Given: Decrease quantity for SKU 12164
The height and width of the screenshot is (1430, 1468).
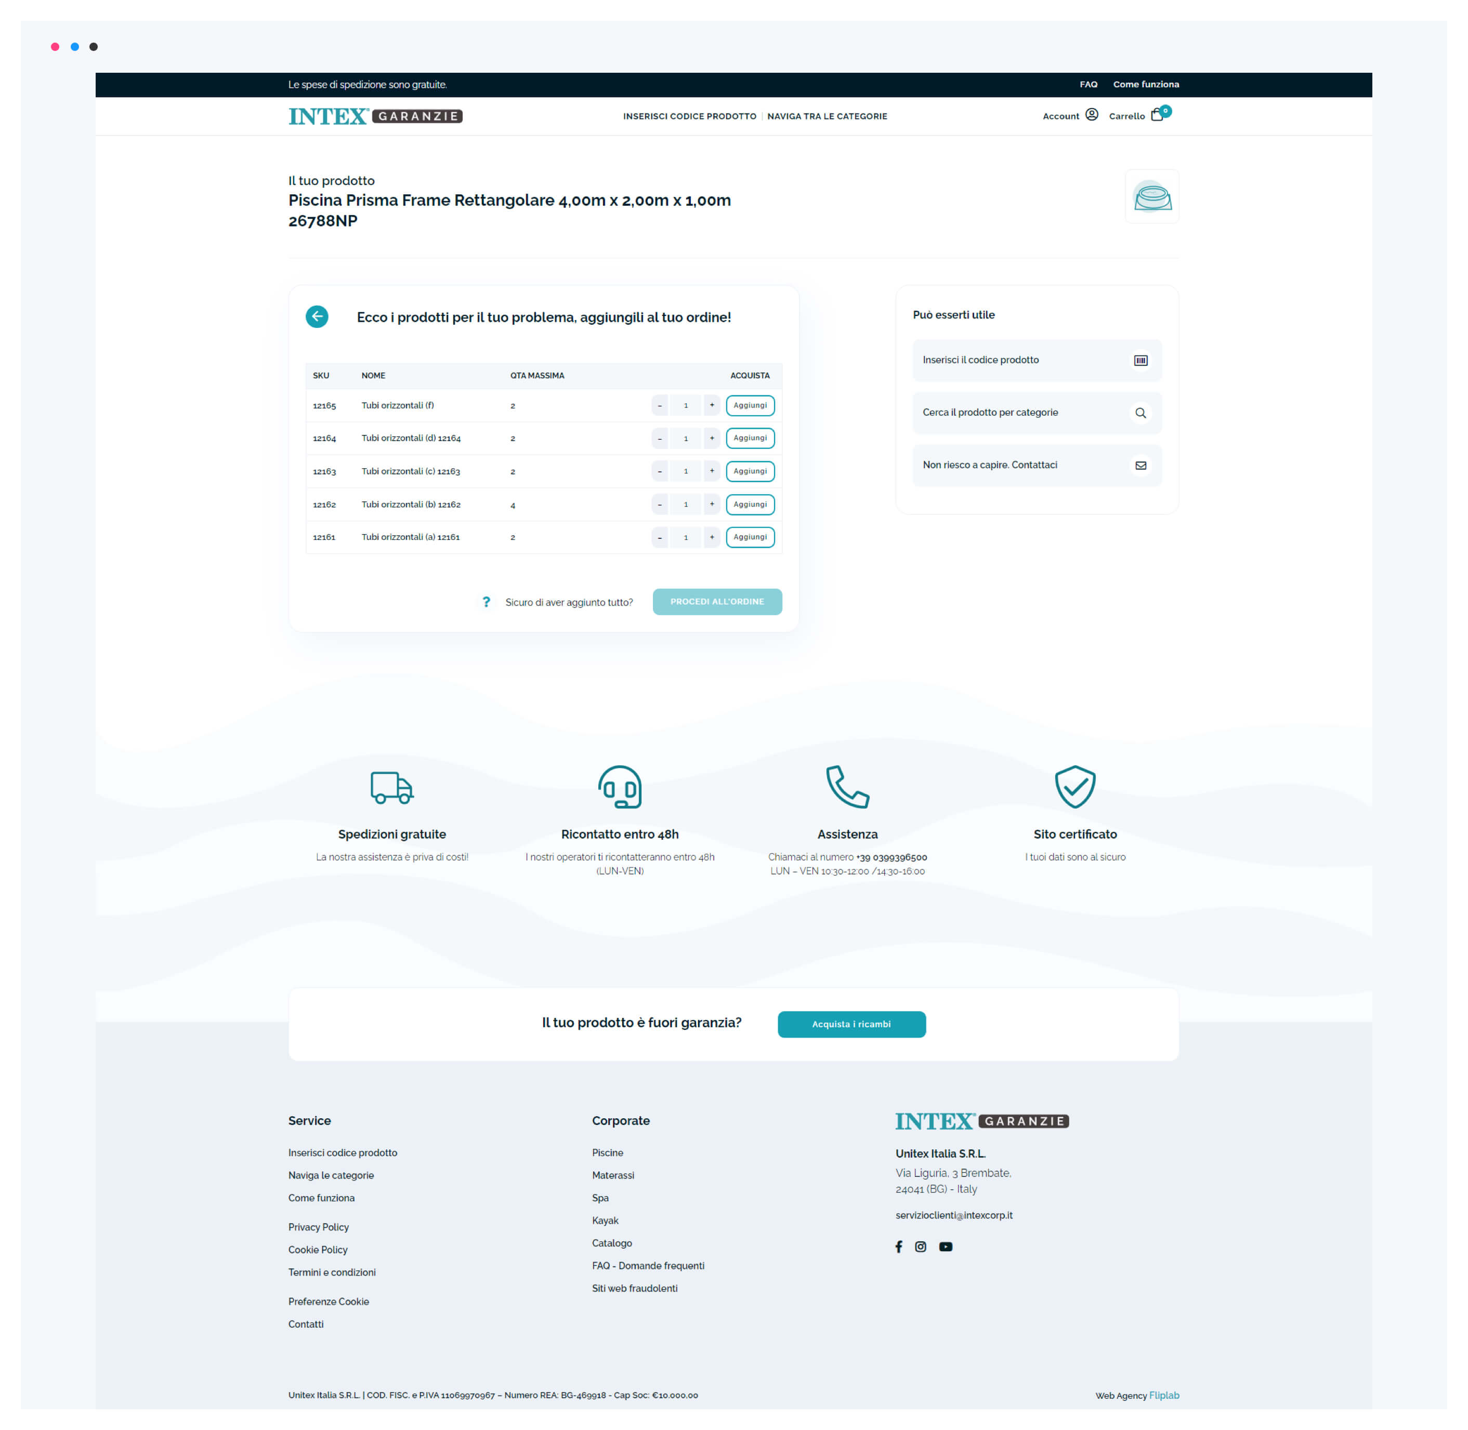Looking at the screenshot, I should coord(660,439).
